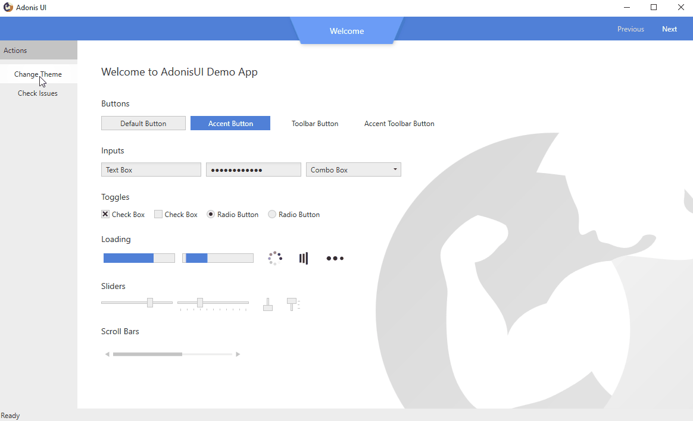This screenshot has height=421, width=693.
Task: Click the Actions panel header
Action: point(39,51)
